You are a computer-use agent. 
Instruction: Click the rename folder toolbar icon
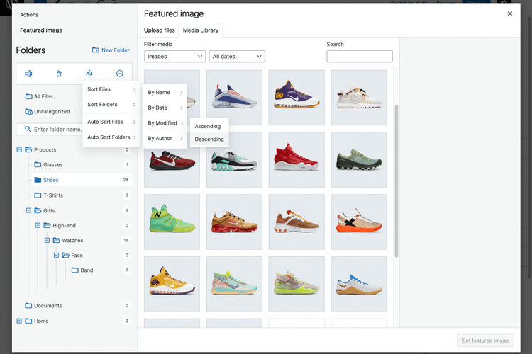coord(28,74)
